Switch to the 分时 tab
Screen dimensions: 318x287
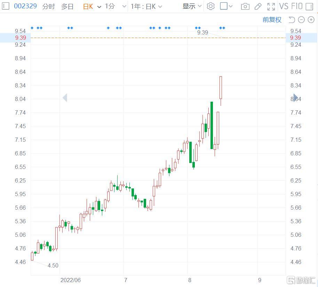(49, 7)
